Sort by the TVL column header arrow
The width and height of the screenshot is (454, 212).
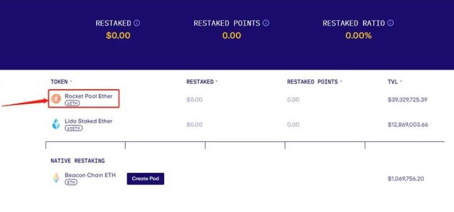pos(401,82)
